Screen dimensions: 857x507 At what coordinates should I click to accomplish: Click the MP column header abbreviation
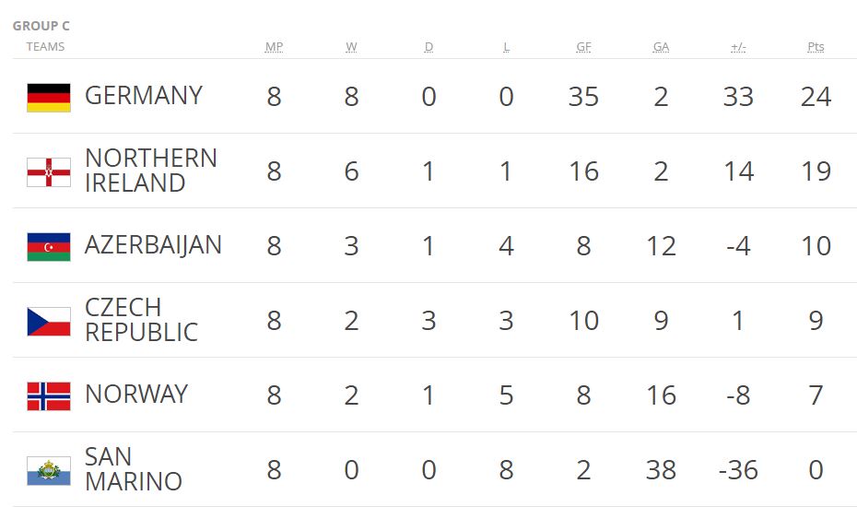coord(274,47)
